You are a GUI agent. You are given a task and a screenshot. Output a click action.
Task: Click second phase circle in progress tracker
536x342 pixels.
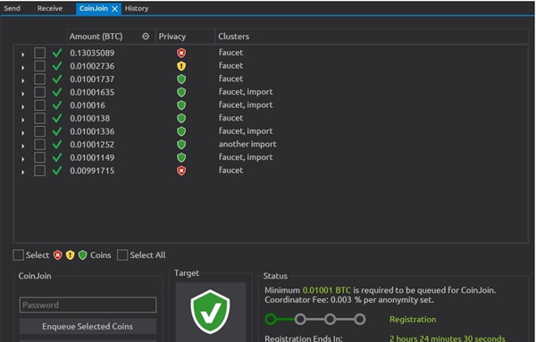pyautogui.click(x=300, y=320)
